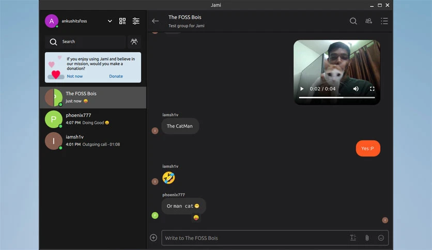Close the Jami window

coord(388,5)
